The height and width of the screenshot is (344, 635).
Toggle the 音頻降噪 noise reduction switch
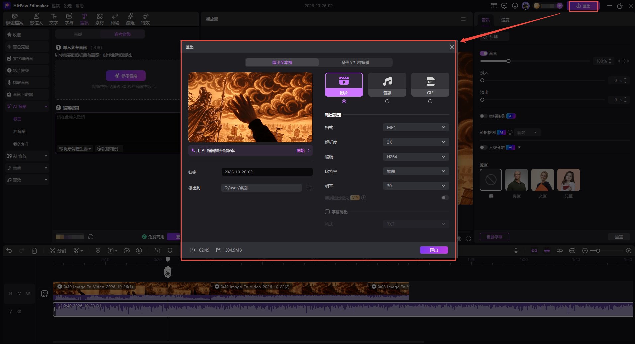click(x=483, y=116)
